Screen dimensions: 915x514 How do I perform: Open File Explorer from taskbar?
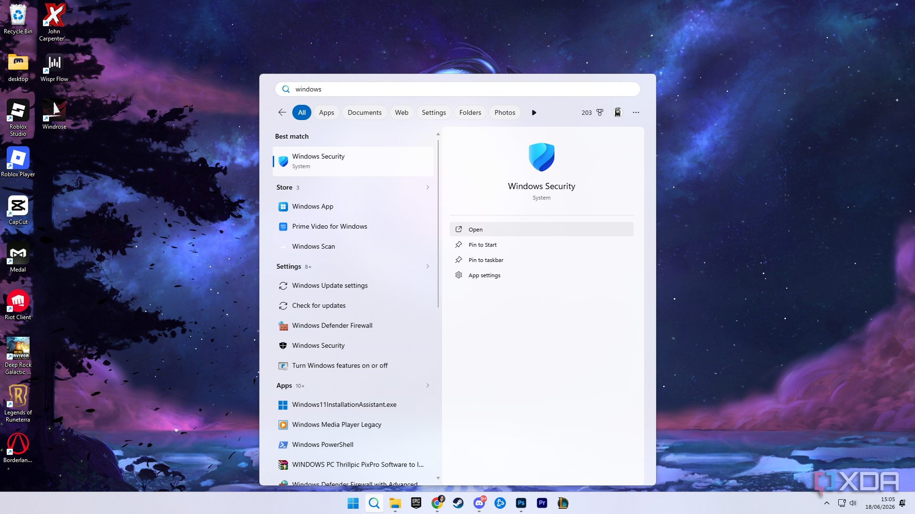[395, 503]
